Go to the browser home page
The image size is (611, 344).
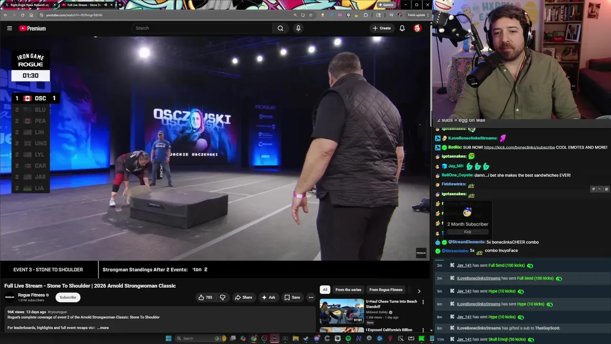point(32,15)
